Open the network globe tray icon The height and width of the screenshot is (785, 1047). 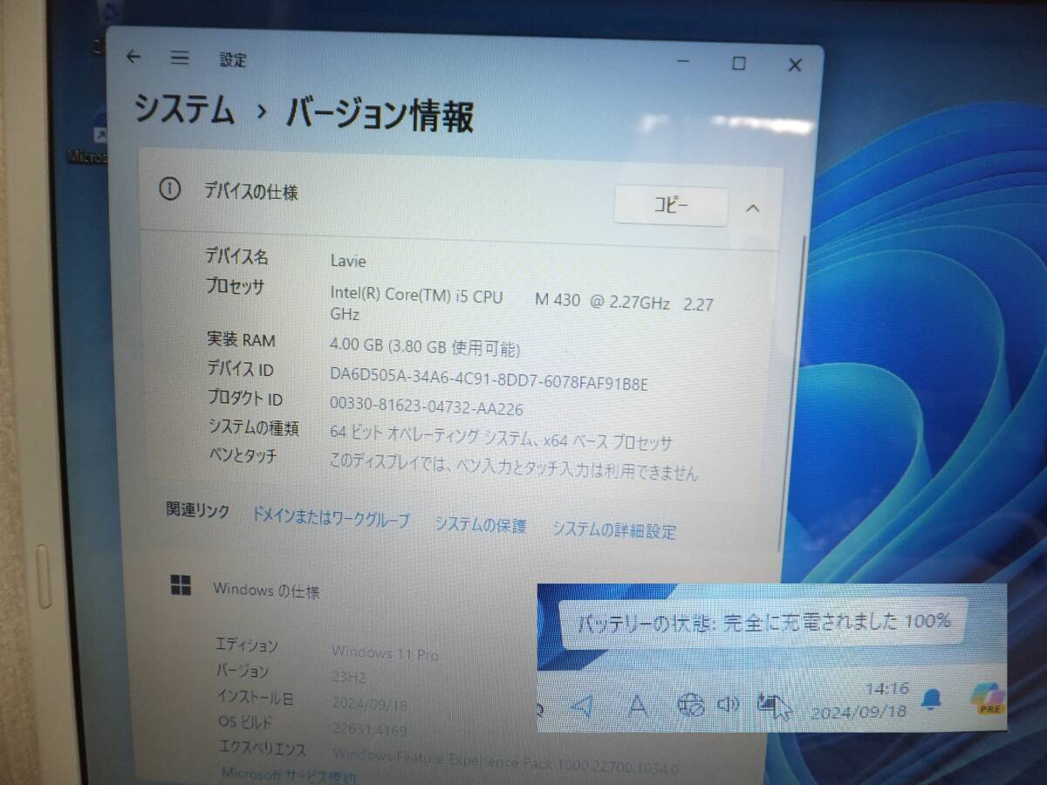(691, 705)
